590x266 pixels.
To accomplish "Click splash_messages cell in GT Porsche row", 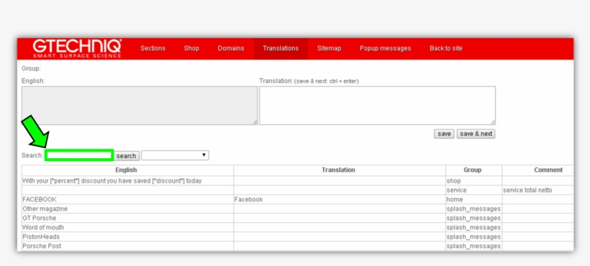I will click(x=473, y=218).
